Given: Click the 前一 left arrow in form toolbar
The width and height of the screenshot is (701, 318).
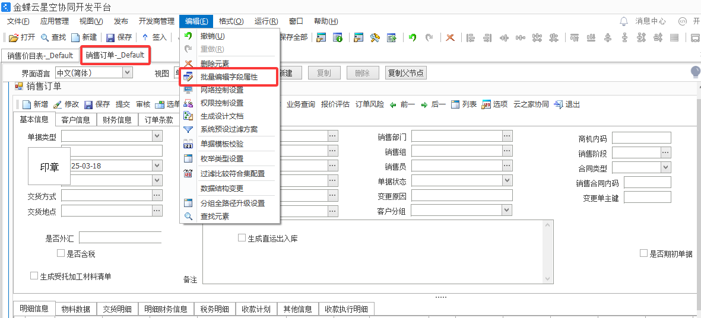Looking at the screenshot, I should pos(393,104).
